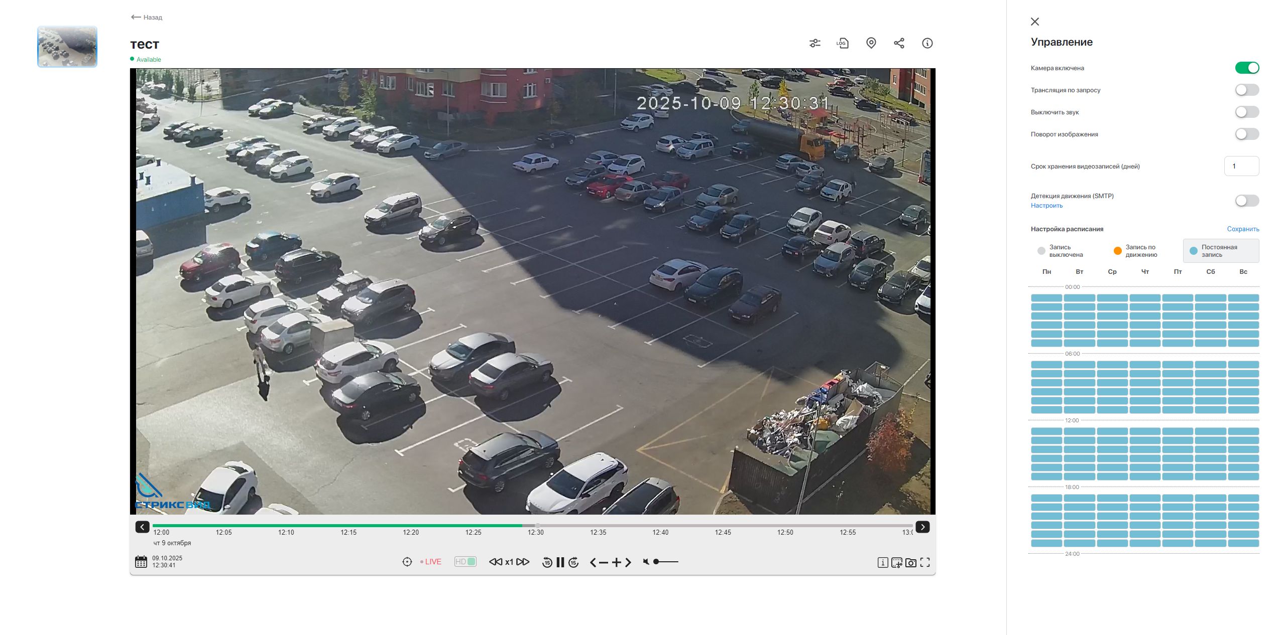Select the 'Запись по движению' schedule mode
This screenshot has height=635, width=1281.
click(1137, 251)
